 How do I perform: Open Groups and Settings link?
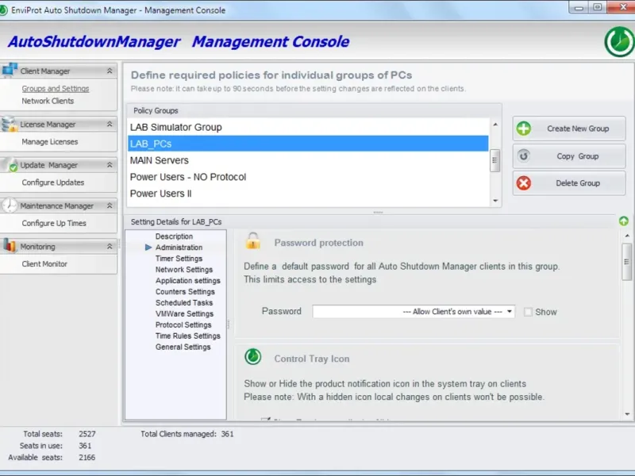click(56, 88)
